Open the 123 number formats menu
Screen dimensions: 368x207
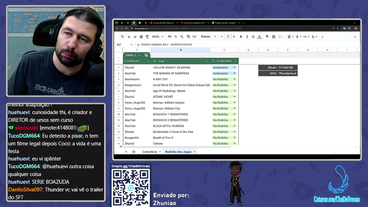(194, 37)
